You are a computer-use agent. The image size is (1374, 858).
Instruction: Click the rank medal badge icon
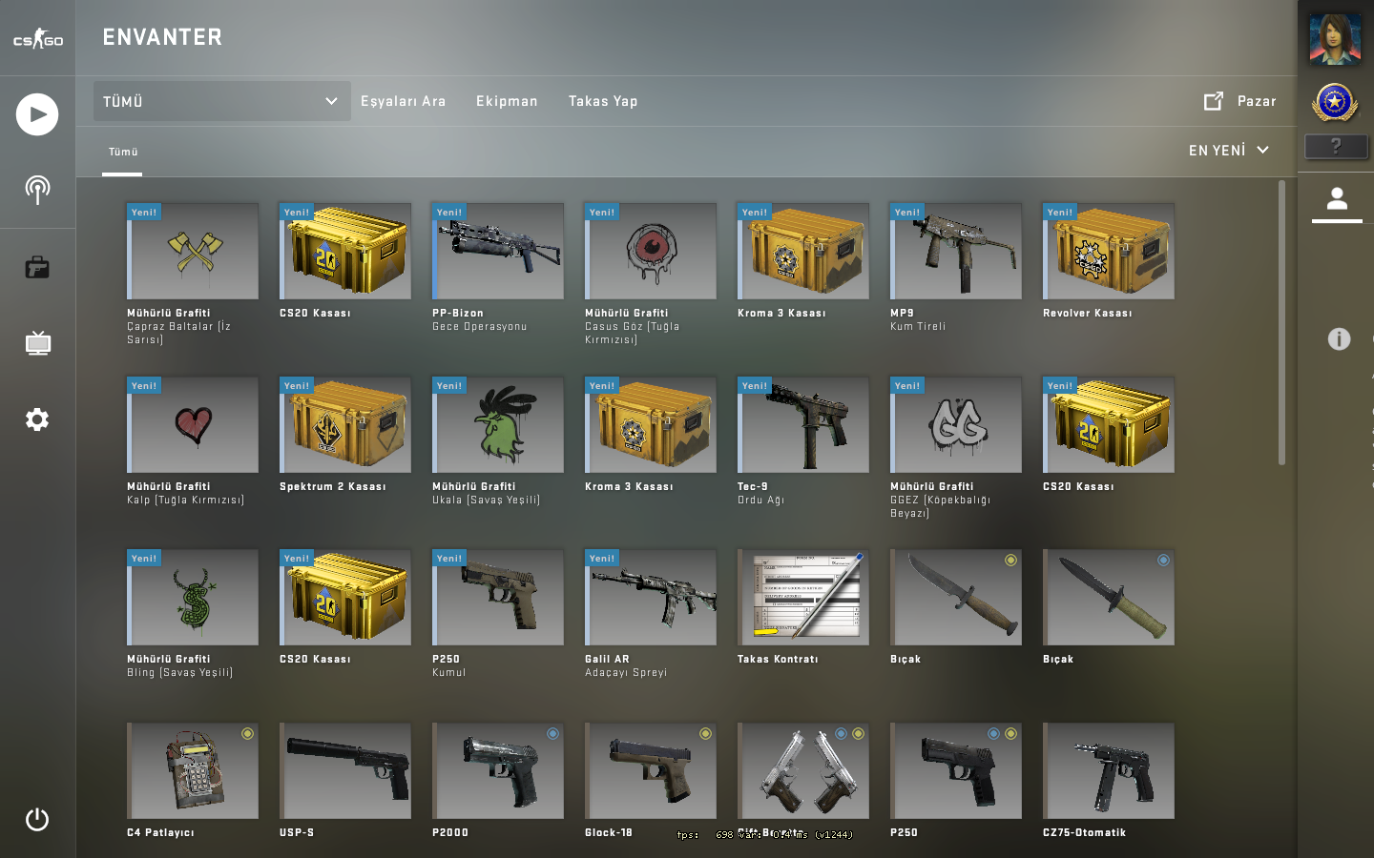pos(1335,102)
